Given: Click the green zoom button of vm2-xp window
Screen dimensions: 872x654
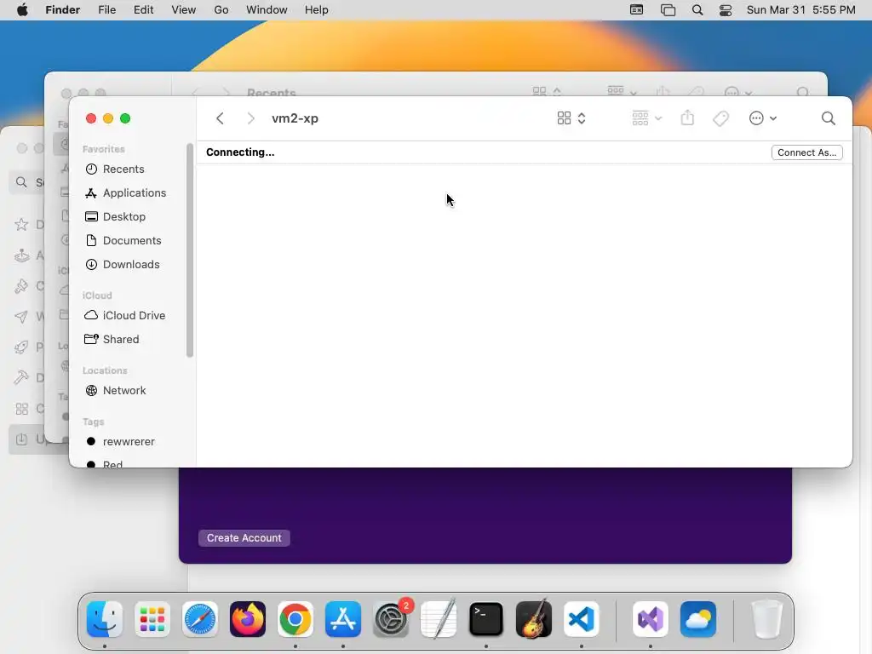Looking at the screenshot, I should click(126, 118).
